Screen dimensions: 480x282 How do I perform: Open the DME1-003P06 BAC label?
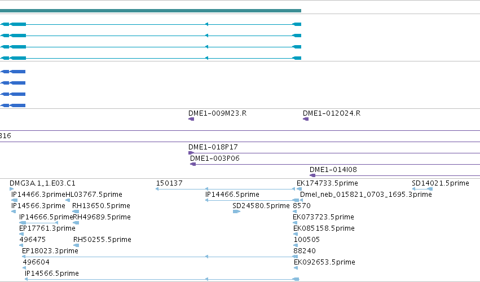[214, 158]
